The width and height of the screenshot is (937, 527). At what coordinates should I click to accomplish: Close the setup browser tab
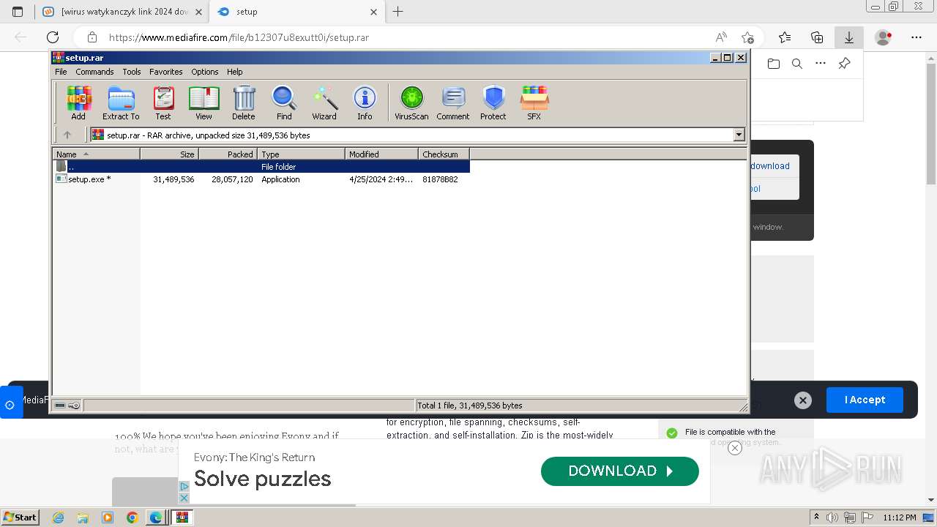coord(374,12)
